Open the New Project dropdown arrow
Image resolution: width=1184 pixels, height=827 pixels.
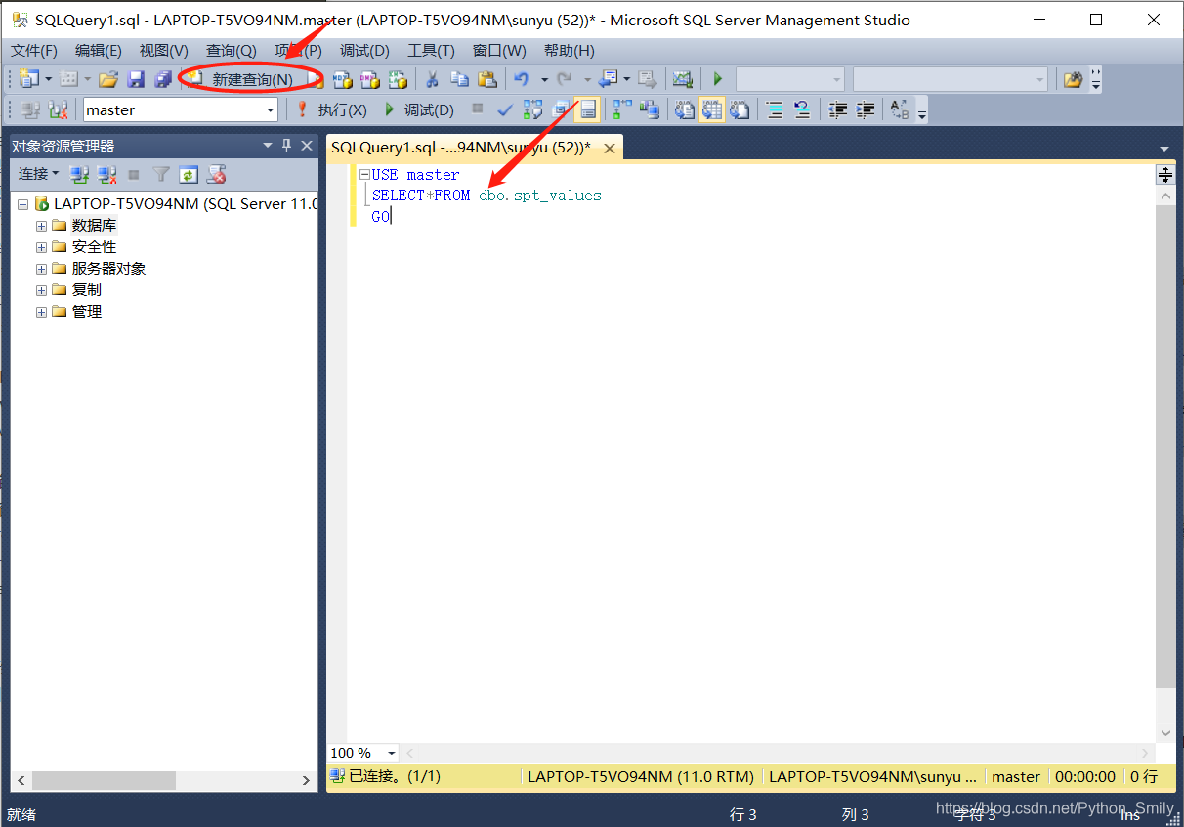(48, 79)
